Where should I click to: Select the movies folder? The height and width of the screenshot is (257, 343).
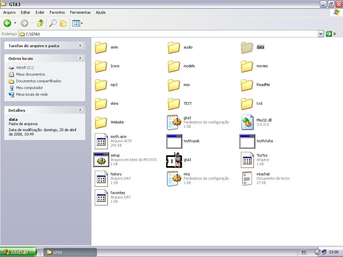click(x=247, y=66)
